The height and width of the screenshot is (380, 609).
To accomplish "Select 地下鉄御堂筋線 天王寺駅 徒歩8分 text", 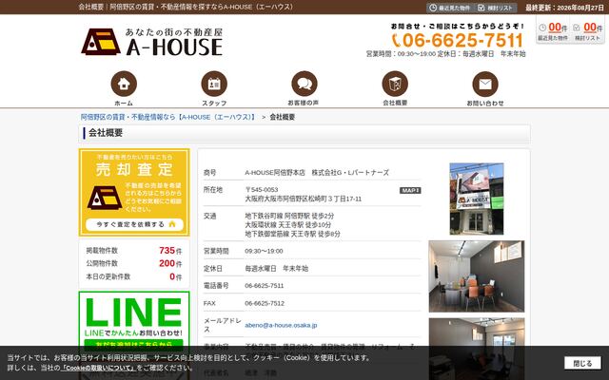I will click(292, 235).
